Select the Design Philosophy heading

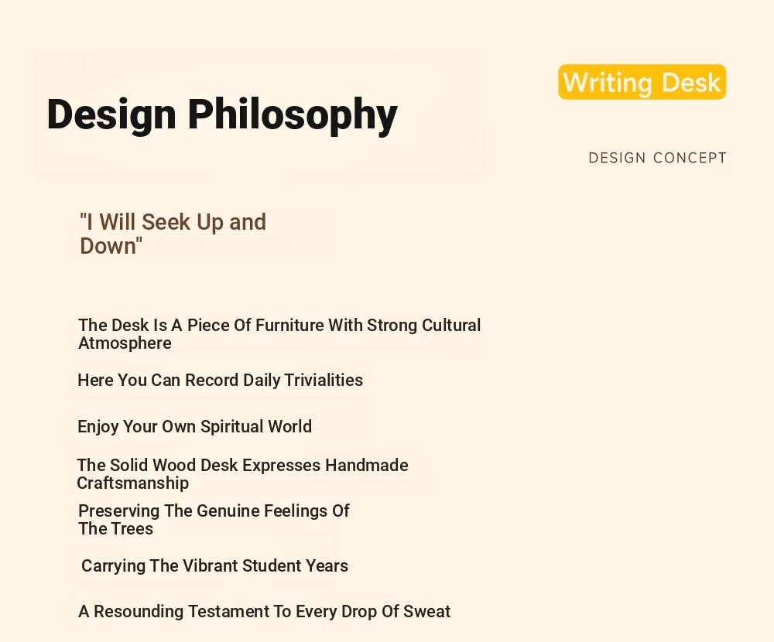[222, 114]
